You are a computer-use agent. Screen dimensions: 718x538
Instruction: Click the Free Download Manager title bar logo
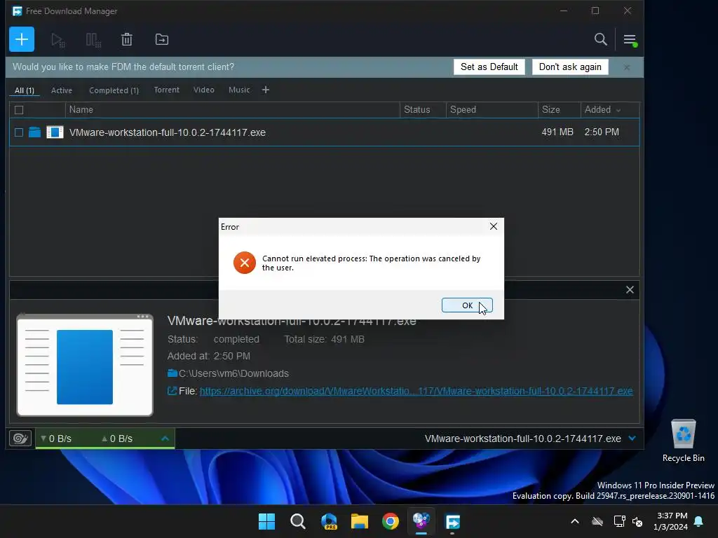(x=17, y=11)
